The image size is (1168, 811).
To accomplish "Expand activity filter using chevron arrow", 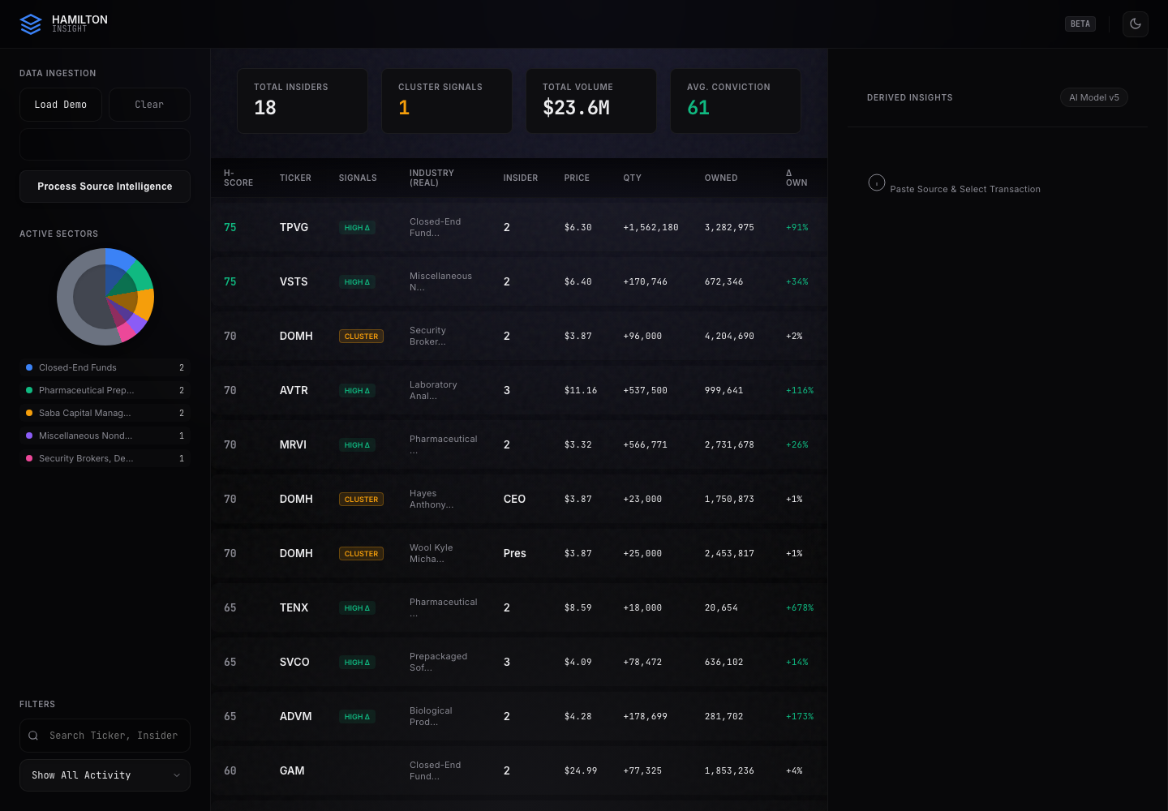I will (x=177, y=775).
